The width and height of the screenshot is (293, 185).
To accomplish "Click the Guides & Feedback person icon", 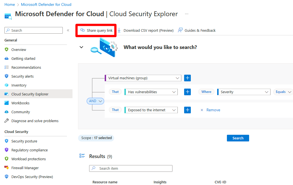I will tap(180, 30).
